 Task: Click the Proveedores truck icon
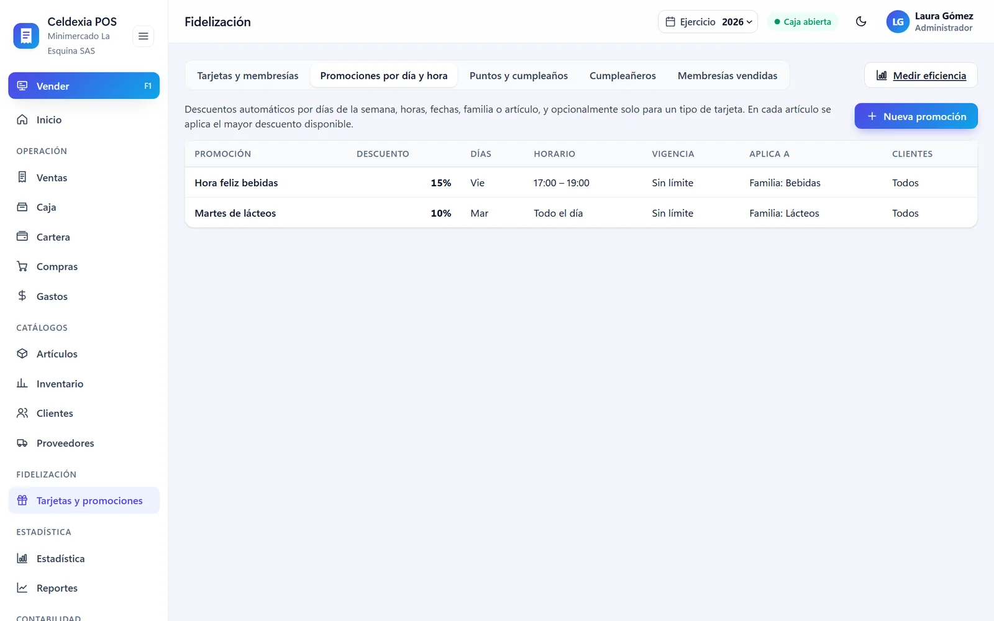22,443
